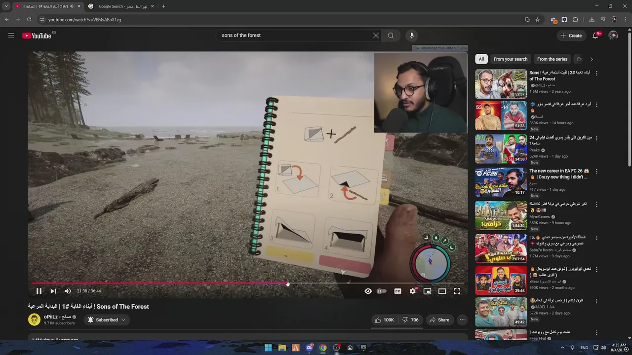632x355 pixels.
Task: Pause the video
Action: [x=39, y=291]
